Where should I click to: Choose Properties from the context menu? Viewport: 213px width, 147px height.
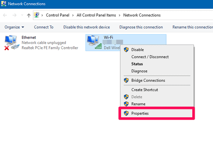click(140, 113)
